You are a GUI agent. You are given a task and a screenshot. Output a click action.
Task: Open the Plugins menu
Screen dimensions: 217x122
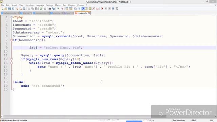click(x=71, y=5)
